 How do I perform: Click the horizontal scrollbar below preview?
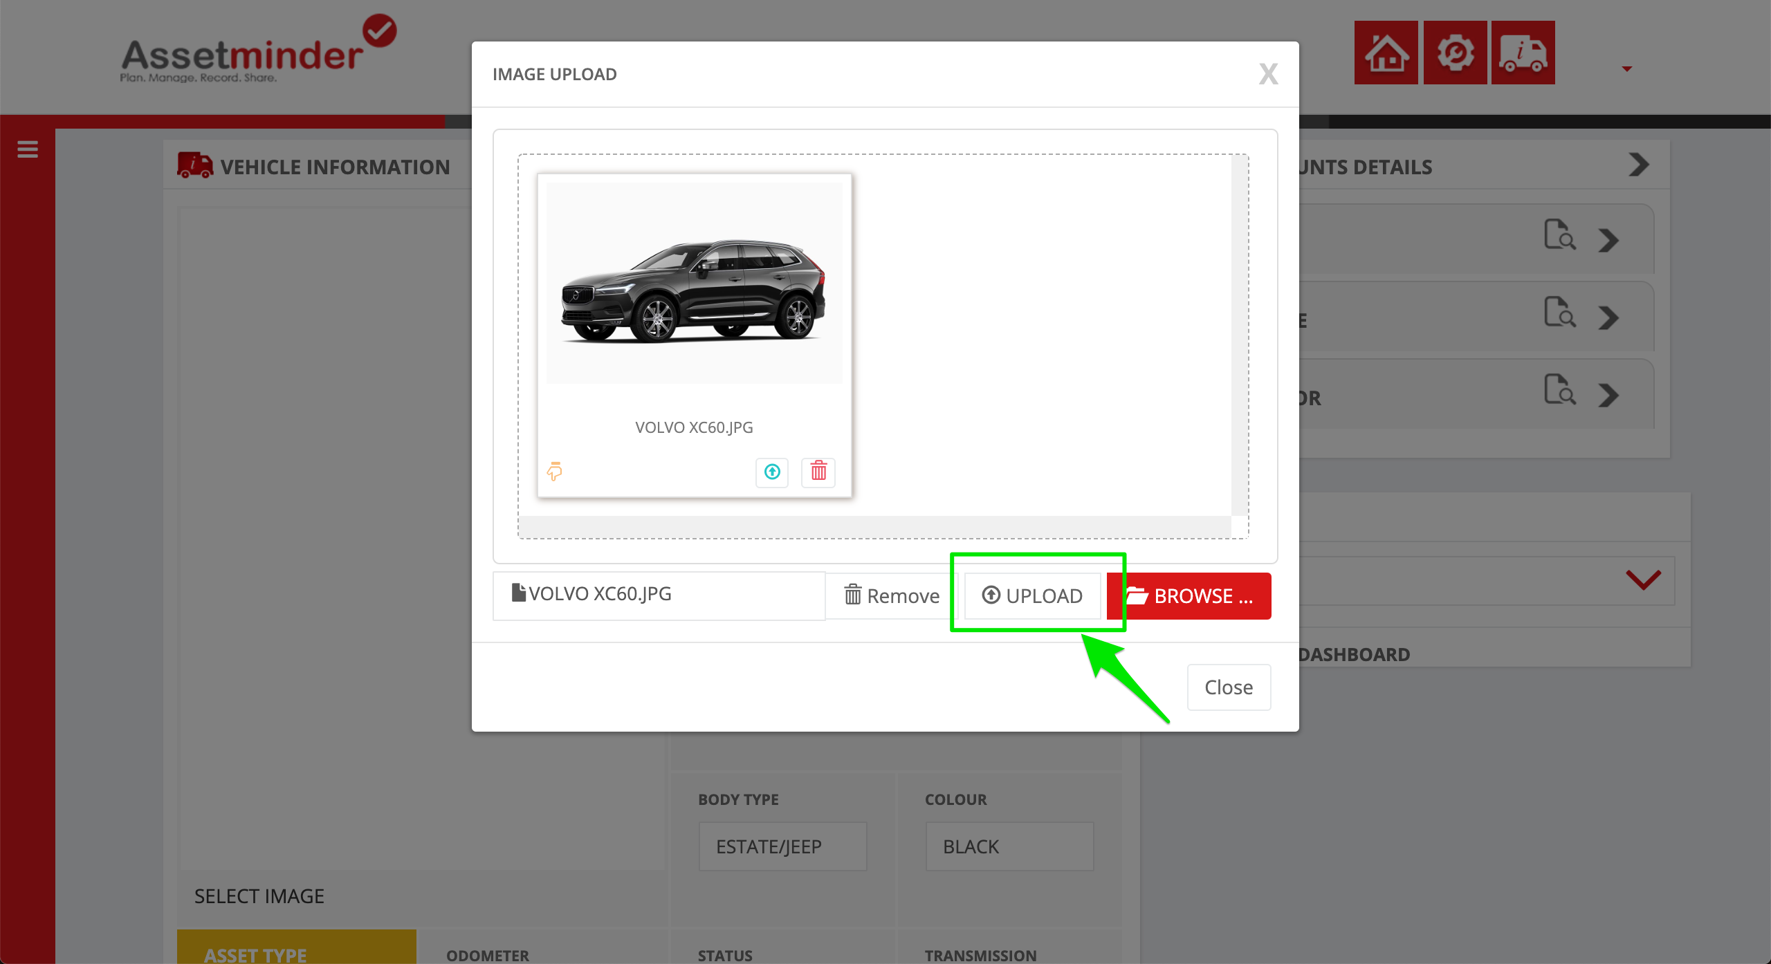[874, 526]
